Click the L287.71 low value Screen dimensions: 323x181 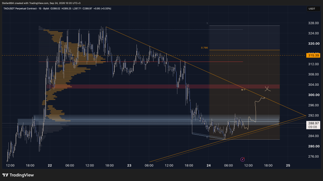77,9
